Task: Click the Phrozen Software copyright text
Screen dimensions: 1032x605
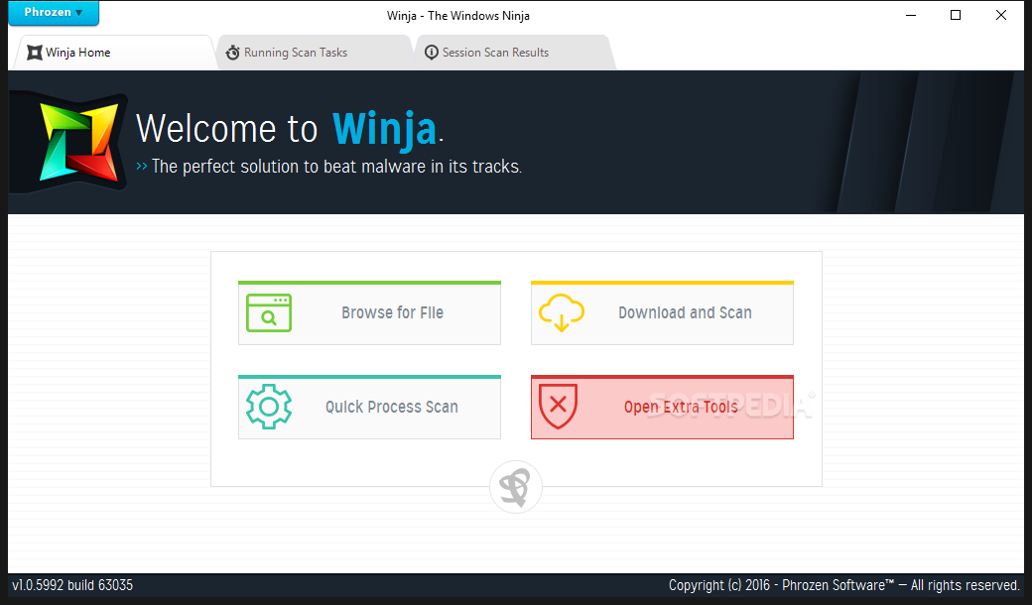Action: 843,585
